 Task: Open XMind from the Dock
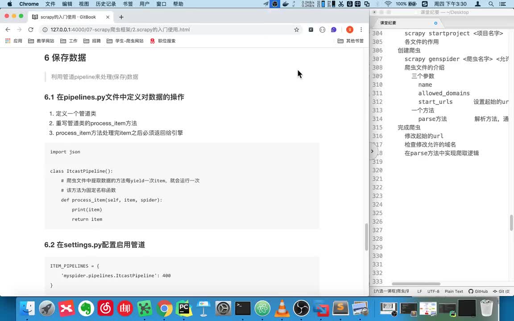click(66, 308)
